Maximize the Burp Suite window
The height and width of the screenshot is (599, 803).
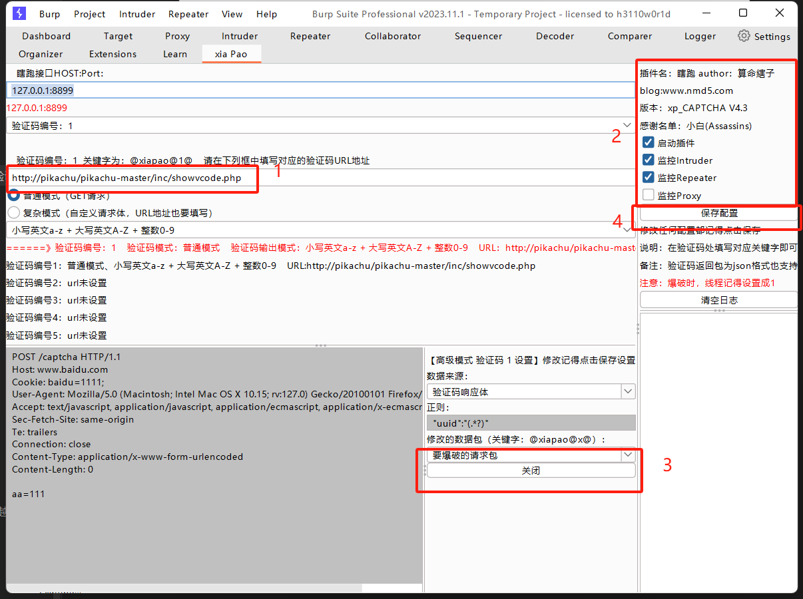743,13
